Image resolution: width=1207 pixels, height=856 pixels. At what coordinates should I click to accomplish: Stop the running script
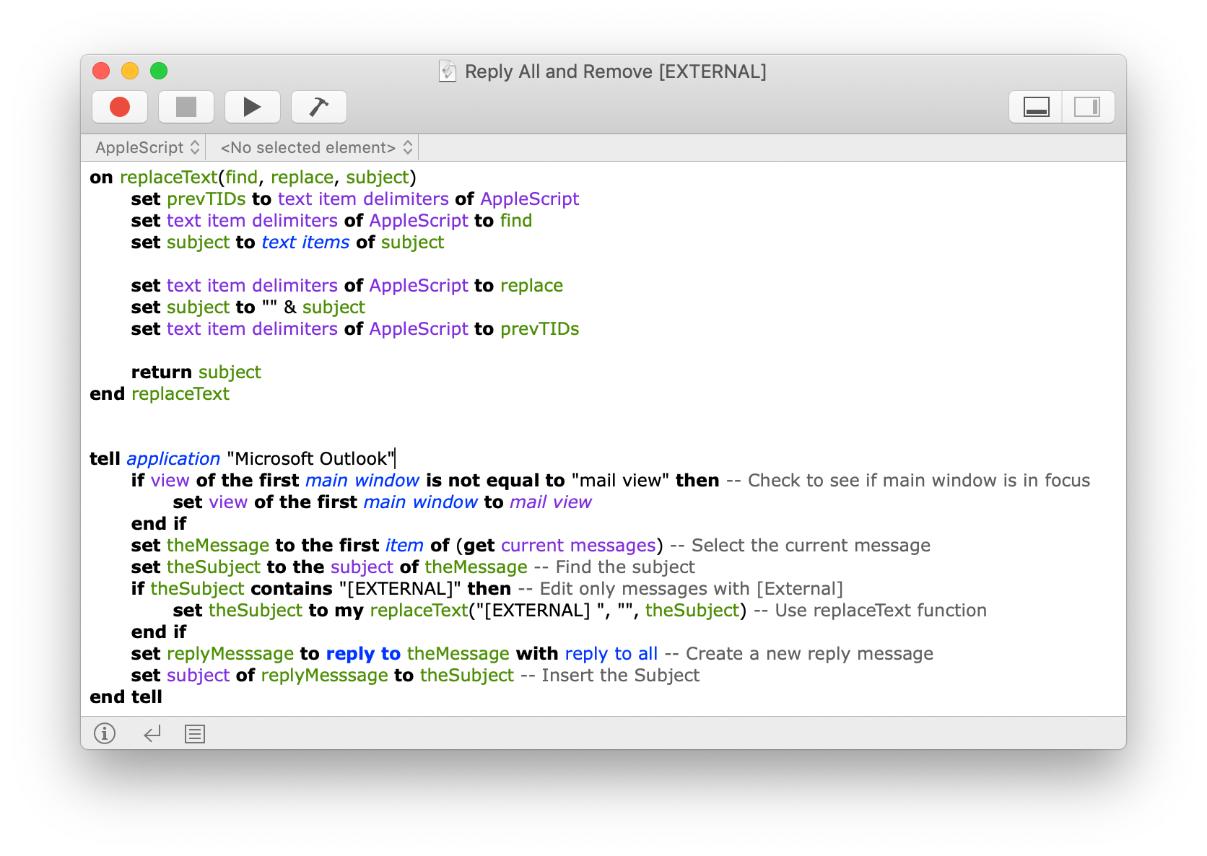point(186,107)
